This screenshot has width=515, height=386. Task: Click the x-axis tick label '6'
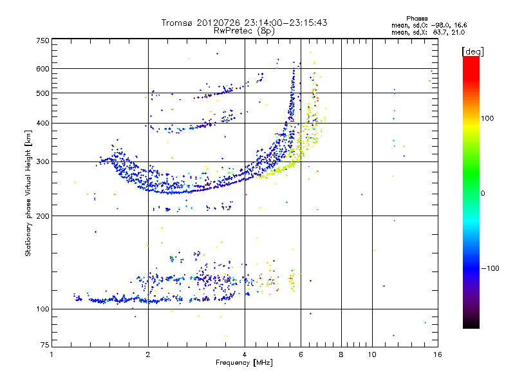click(x=301, y=354)
